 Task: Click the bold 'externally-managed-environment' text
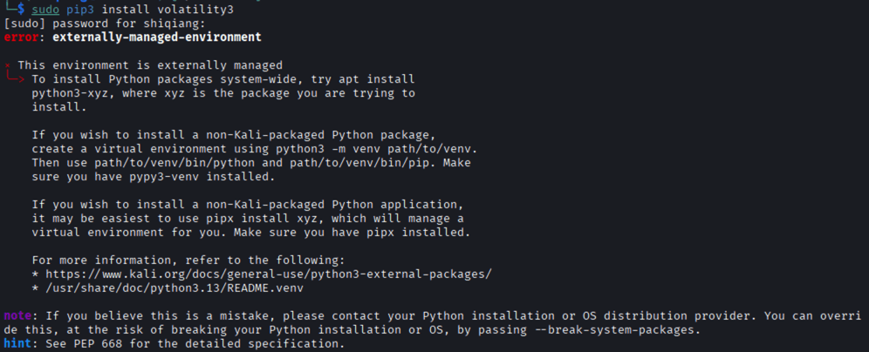click(156, 38)
